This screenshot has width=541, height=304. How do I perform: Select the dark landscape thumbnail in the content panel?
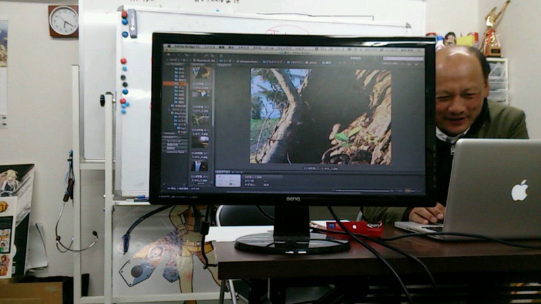[200, 142]
